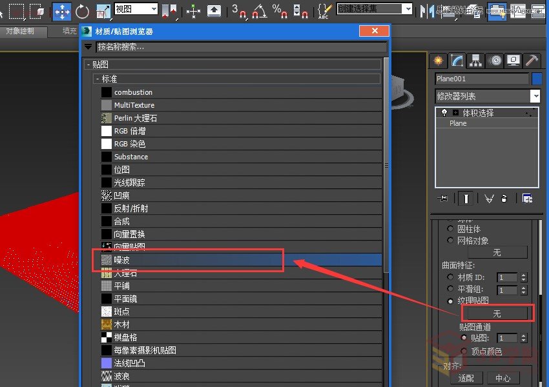Select the 网格对象 radio button
Screen dimensions: 549x387
[450, 241]
